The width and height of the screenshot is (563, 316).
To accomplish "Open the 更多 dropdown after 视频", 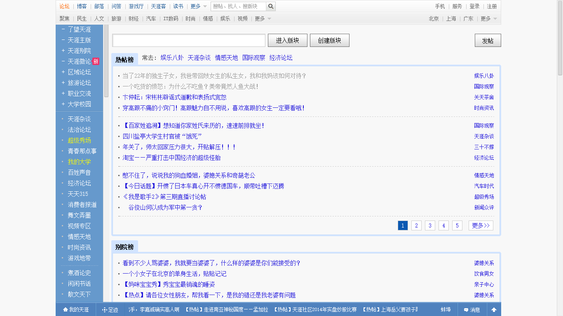I will pyautogui.click(x=263, y=19).
